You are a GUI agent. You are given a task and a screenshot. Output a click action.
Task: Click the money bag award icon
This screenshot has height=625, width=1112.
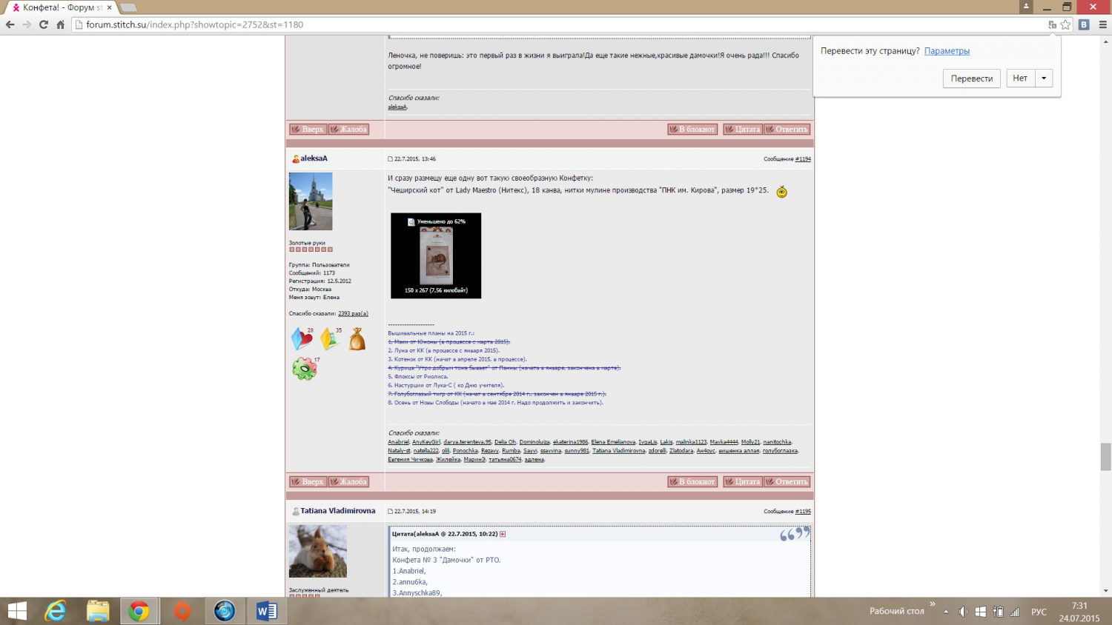[x=357, y=339]
